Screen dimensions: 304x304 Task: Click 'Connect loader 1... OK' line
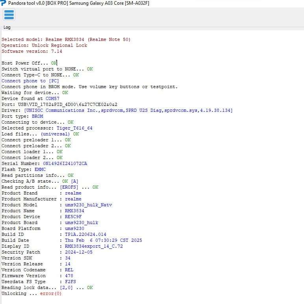32,152
